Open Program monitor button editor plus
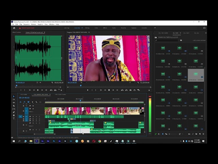 pos(149,90)
